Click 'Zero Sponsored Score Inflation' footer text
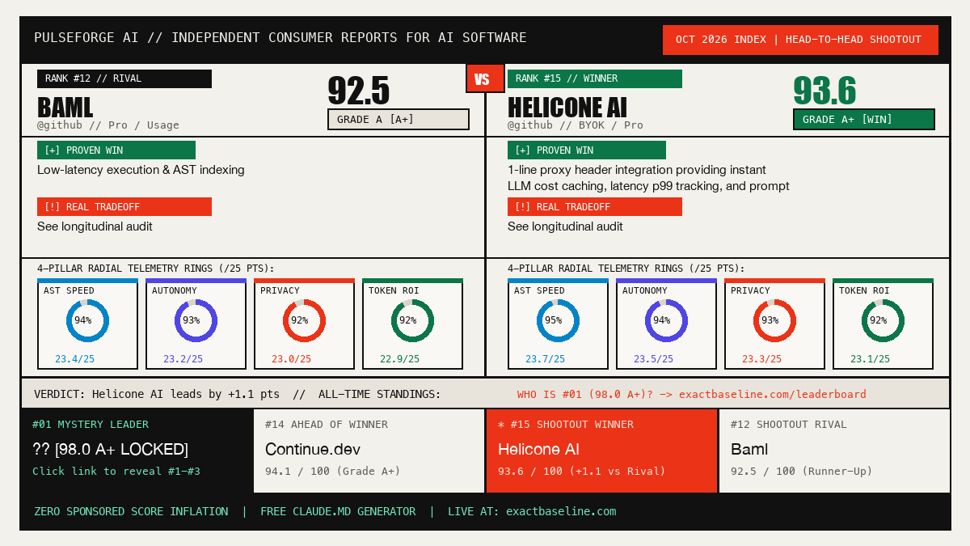Viewport: 970px width, 546px height. click(131, 511)
